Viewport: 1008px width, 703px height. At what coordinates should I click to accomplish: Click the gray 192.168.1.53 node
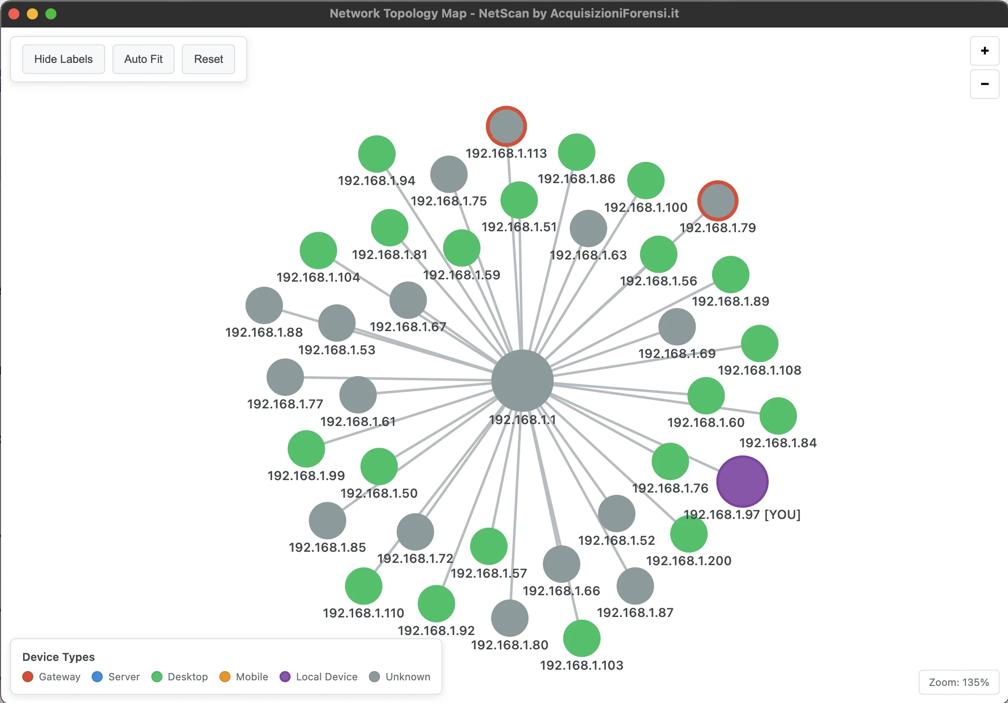[x=337, y=323]
